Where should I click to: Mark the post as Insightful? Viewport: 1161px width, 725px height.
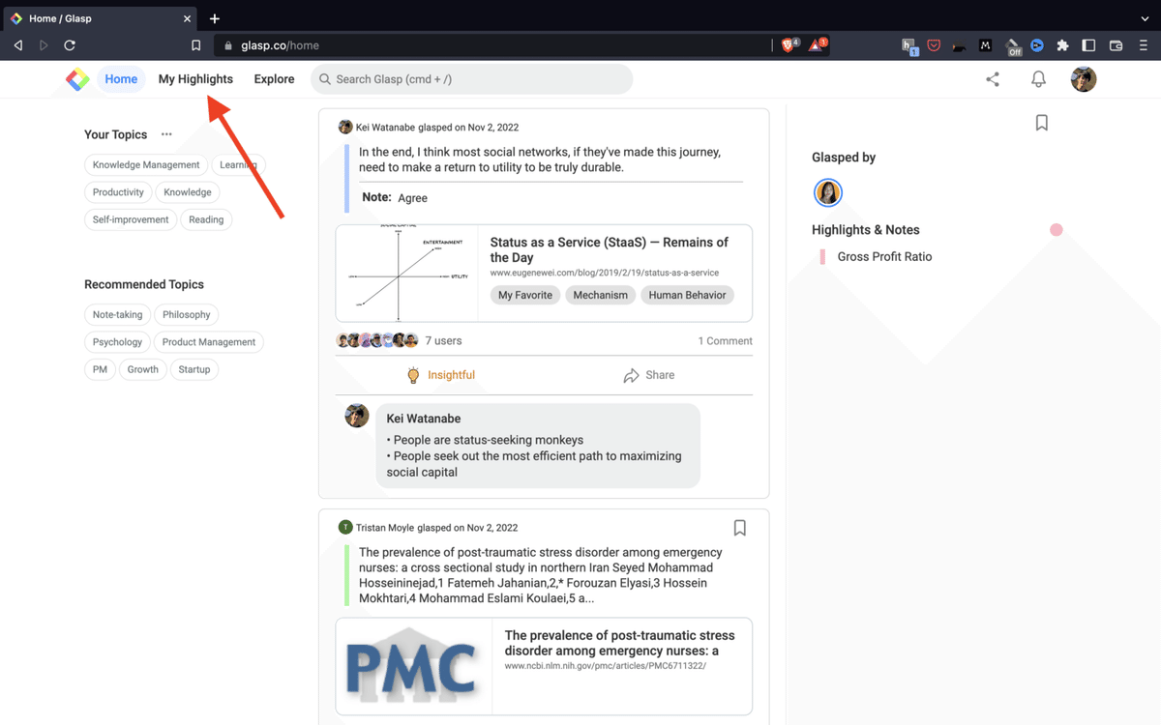coord(440,375)
